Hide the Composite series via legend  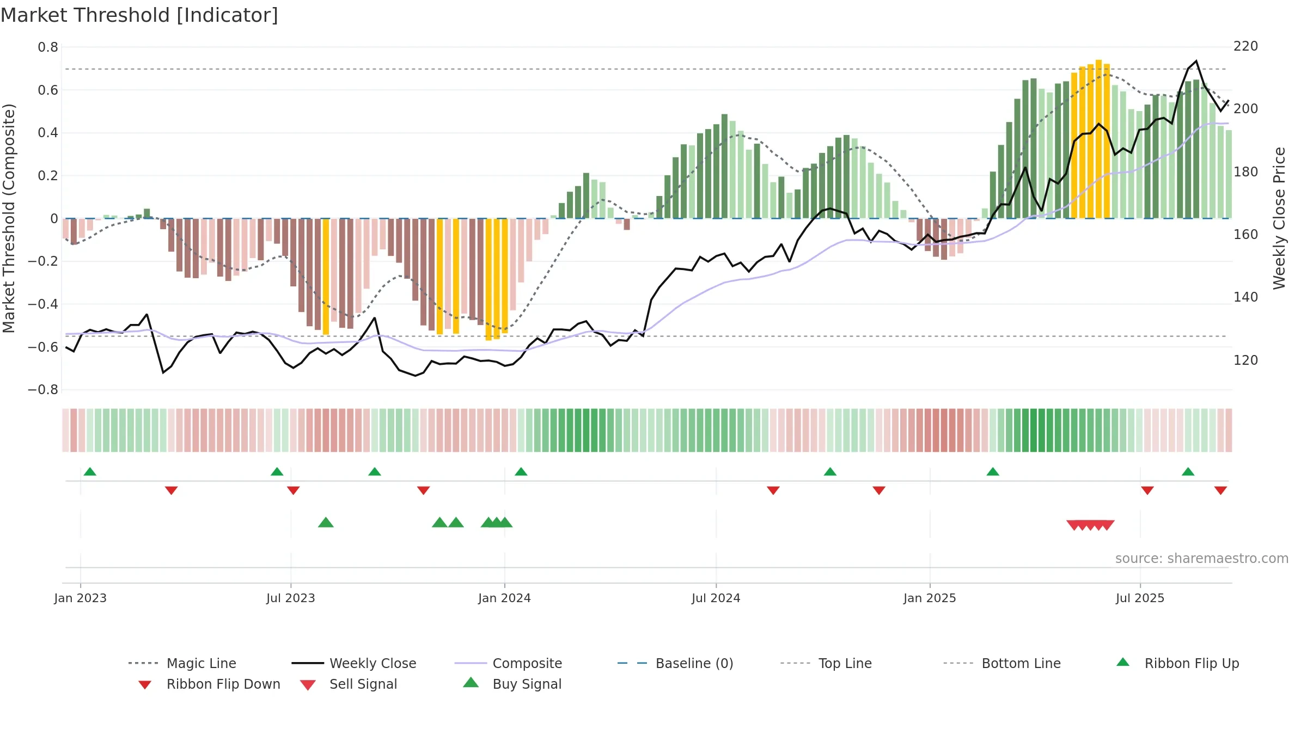(508, 663)
